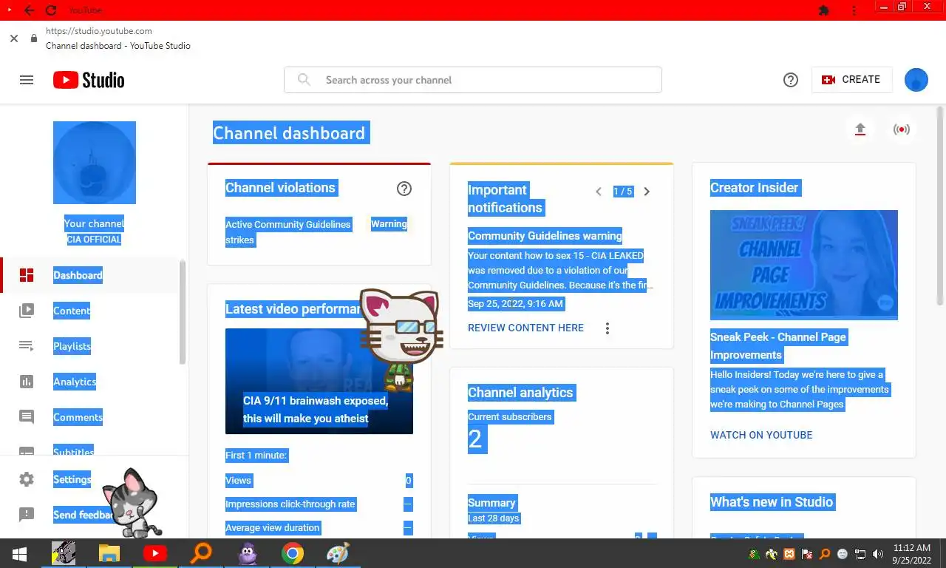Open the Windows Start menu
Image resolution: width=946 pixels, height=568 pixels.
click(x=19, y=553)
